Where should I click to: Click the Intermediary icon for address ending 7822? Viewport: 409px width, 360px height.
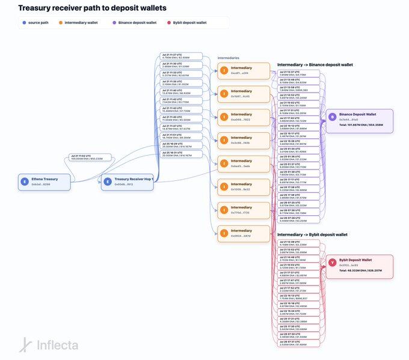[x=224, y=117]
